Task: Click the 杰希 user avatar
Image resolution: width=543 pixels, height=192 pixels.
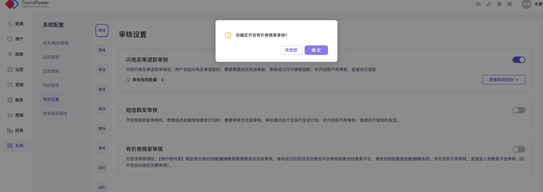Action: (526, 4)
